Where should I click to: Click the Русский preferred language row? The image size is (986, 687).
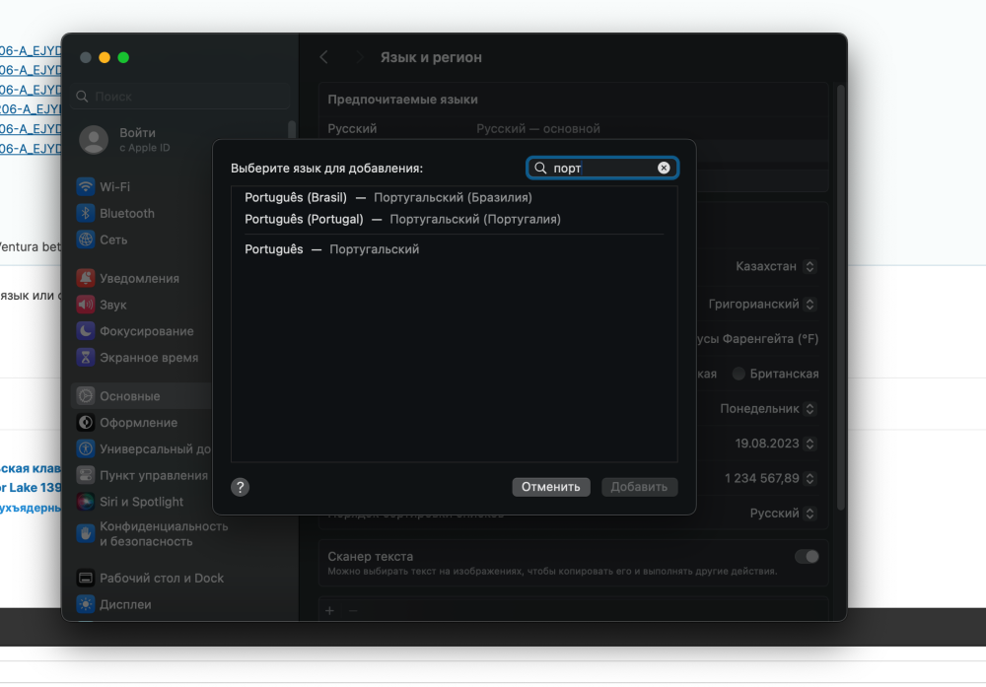tap(572, 128)
